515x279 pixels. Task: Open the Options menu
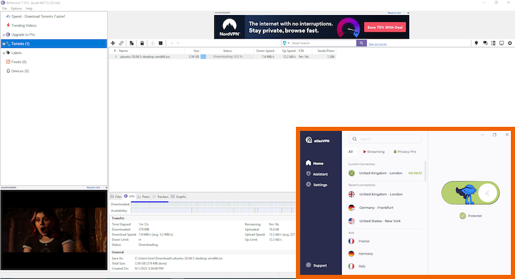pos(16,8)
